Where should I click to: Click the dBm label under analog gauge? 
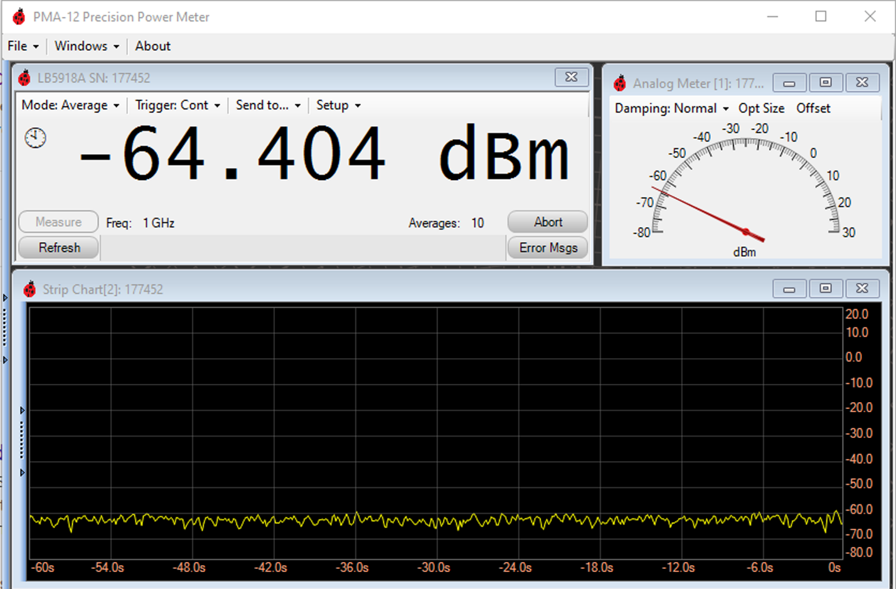coord(744,252)
